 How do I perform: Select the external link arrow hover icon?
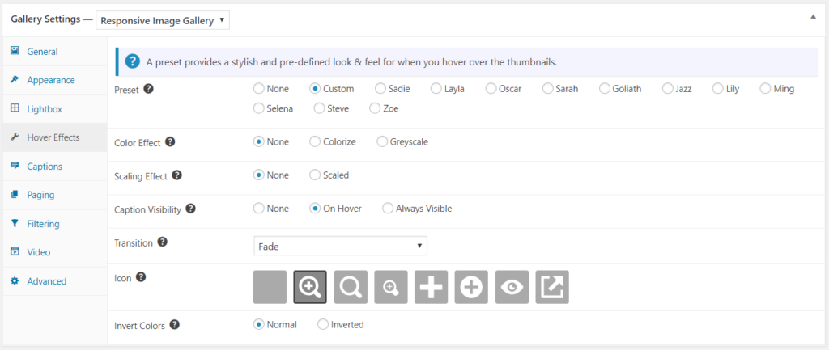pos(552,287)
